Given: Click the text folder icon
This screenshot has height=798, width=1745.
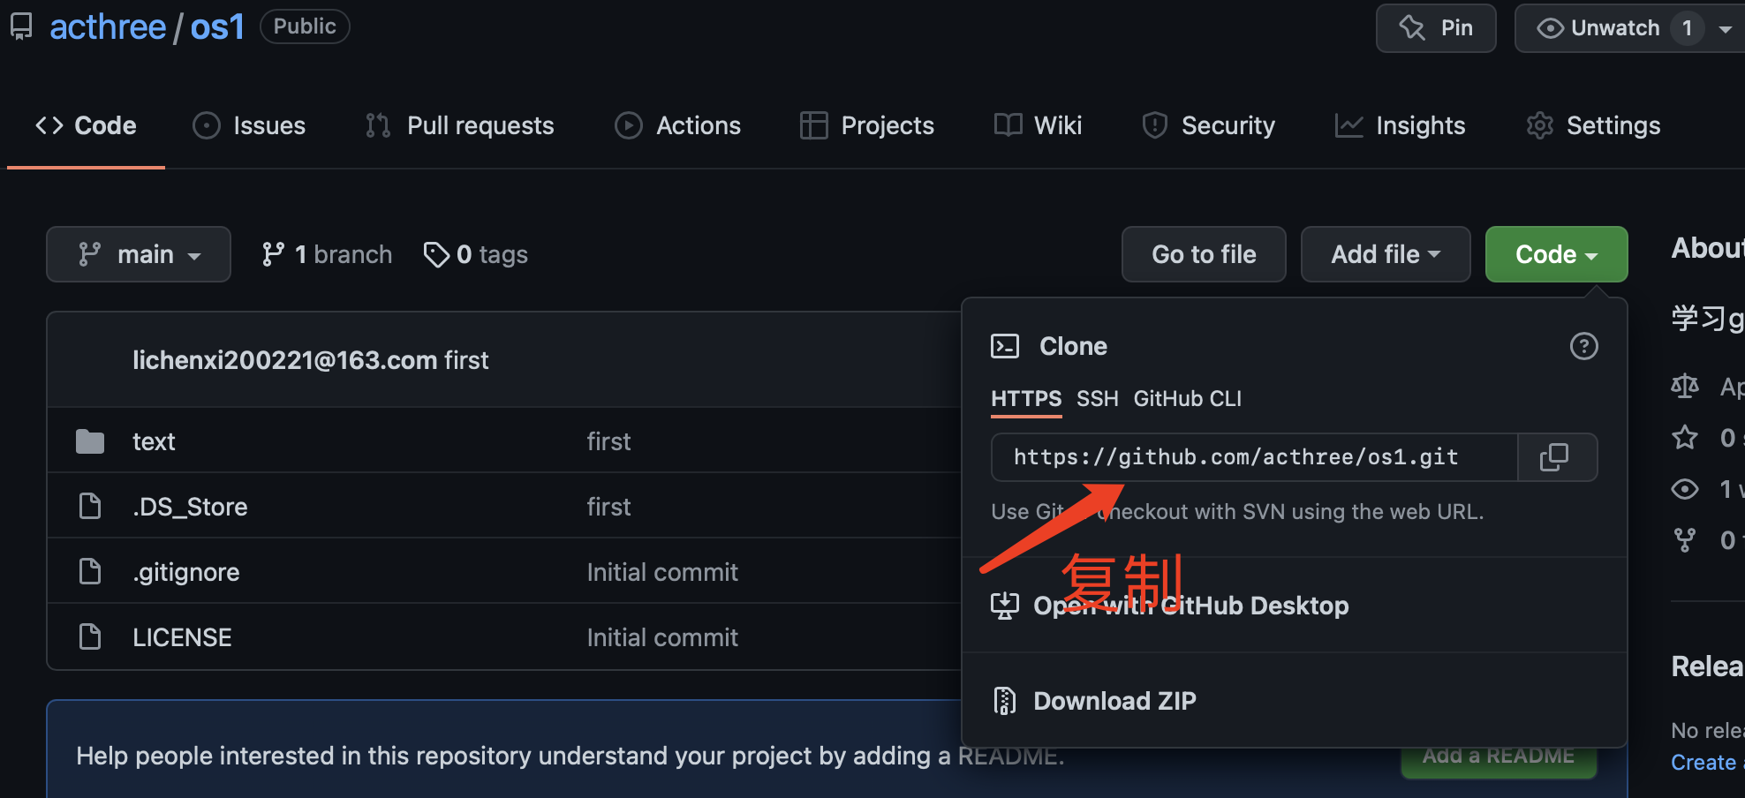Looking at the screenshot, I should (90, 441).
